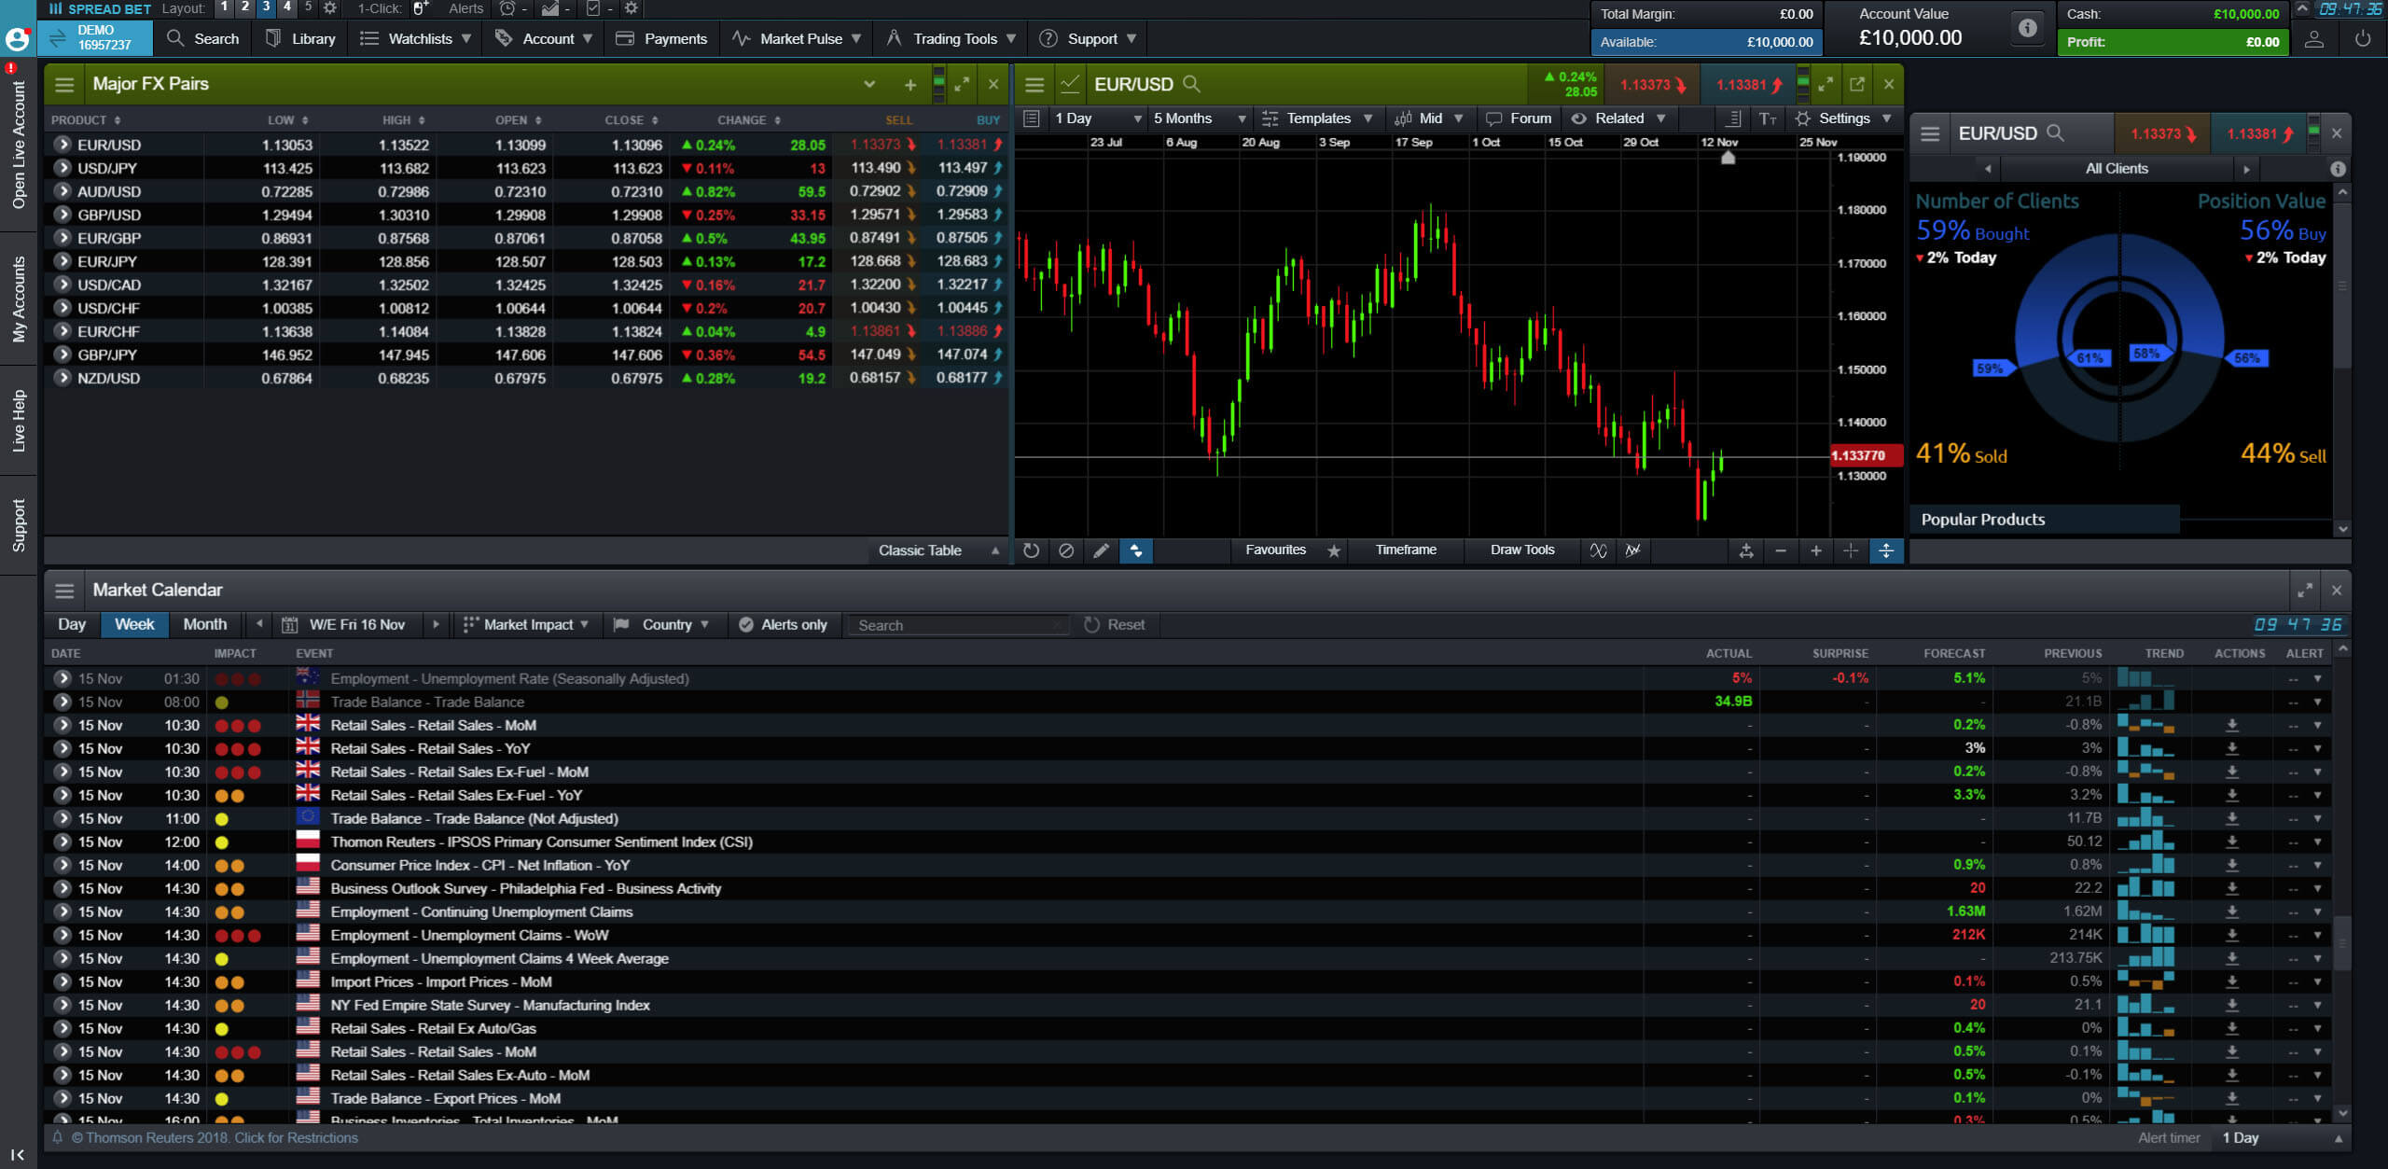Click Market Calendar Search field
The width and height of the screenshot is (2388, 1169).
pos(958,625)
